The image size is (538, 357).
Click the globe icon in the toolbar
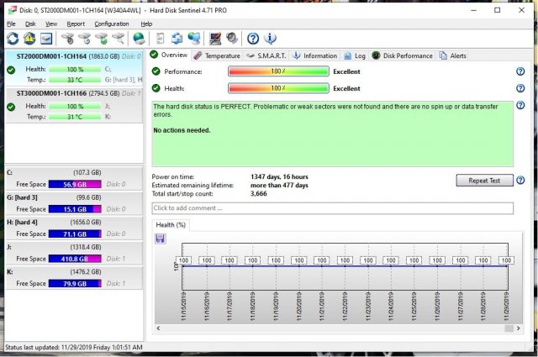(x=139, y=39)
